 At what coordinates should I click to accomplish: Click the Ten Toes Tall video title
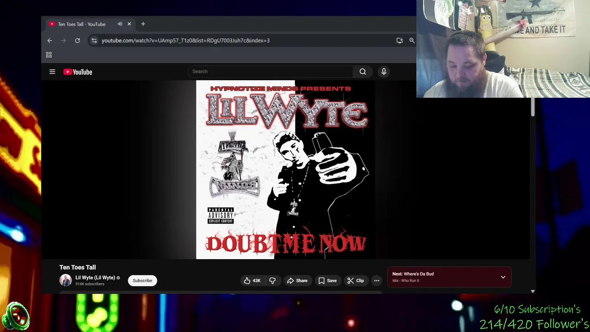(77, 267)
